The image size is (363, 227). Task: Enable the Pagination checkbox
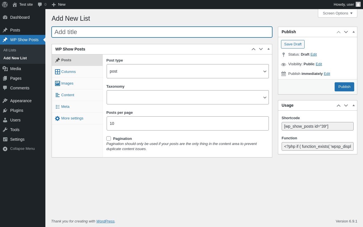[109, 138]
